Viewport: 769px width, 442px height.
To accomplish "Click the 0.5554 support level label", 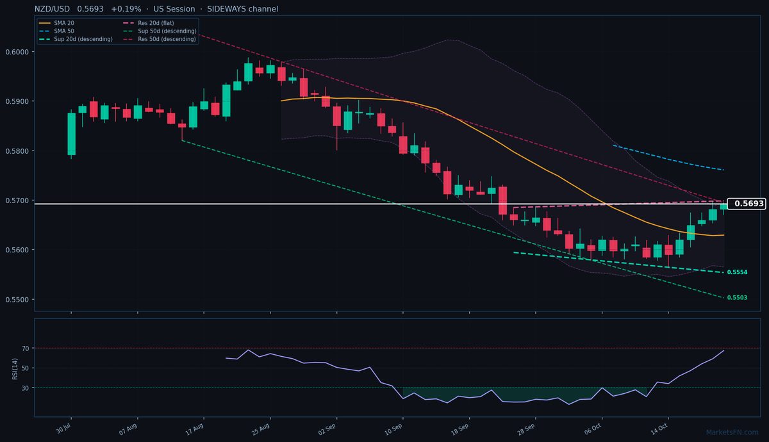I will point(737,272).
